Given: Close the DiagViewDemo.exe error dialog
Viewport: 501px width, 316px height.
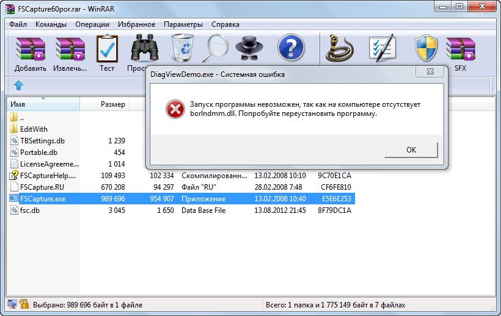Looking at the screenshot, I should pyautogui.click(x=430, y=71).
